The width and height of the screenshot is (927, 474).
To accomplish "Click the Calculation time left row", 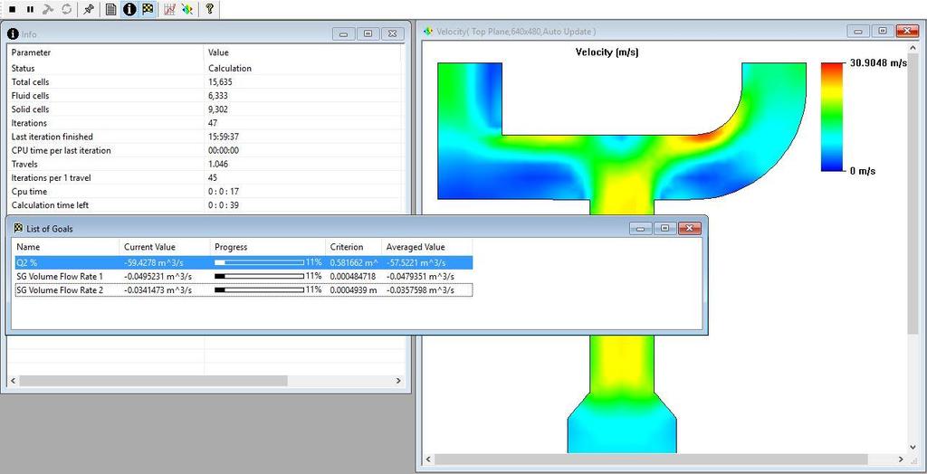I will [x=204, y=205].
